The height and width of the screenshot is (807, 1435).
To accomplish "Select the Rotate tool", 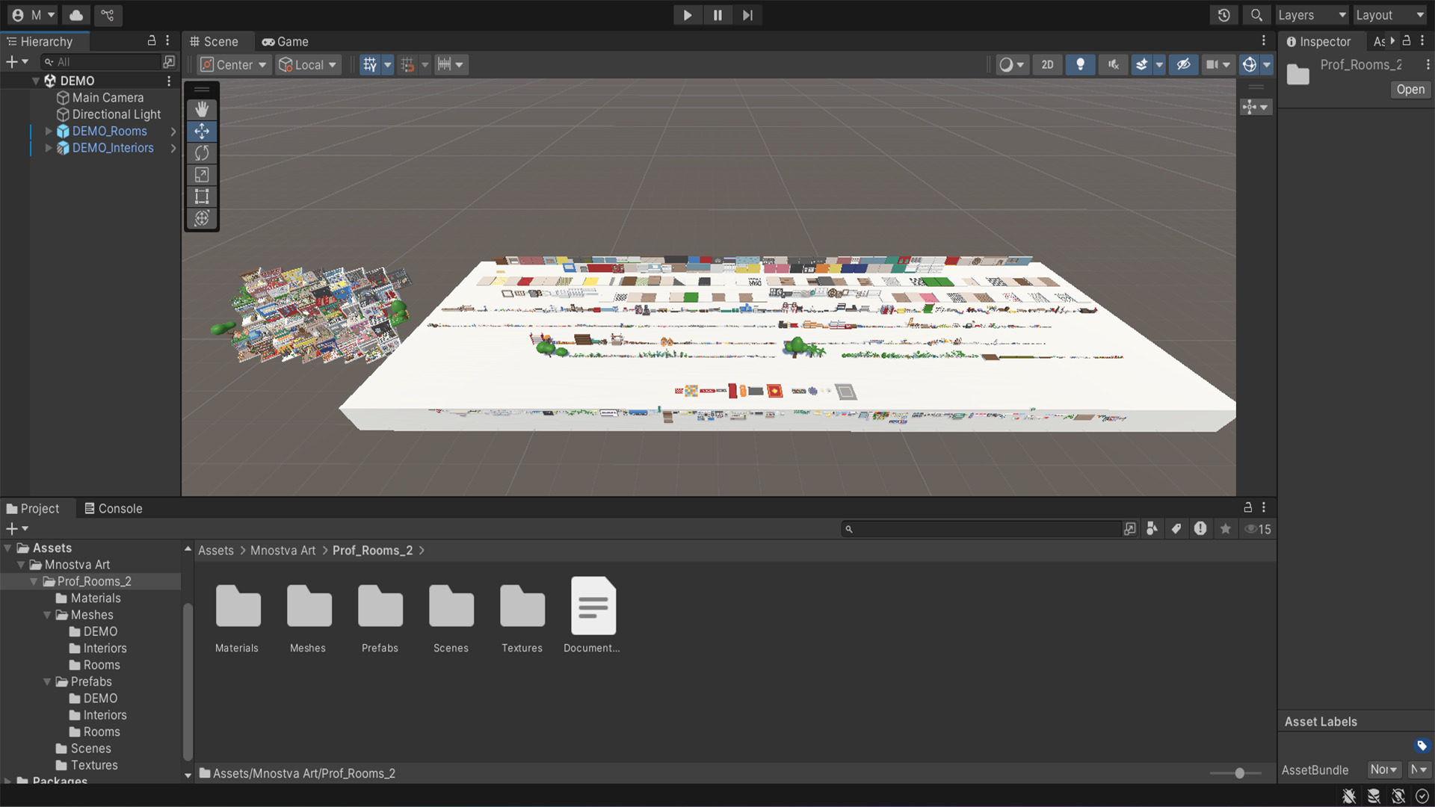I will tap(202, 153).
